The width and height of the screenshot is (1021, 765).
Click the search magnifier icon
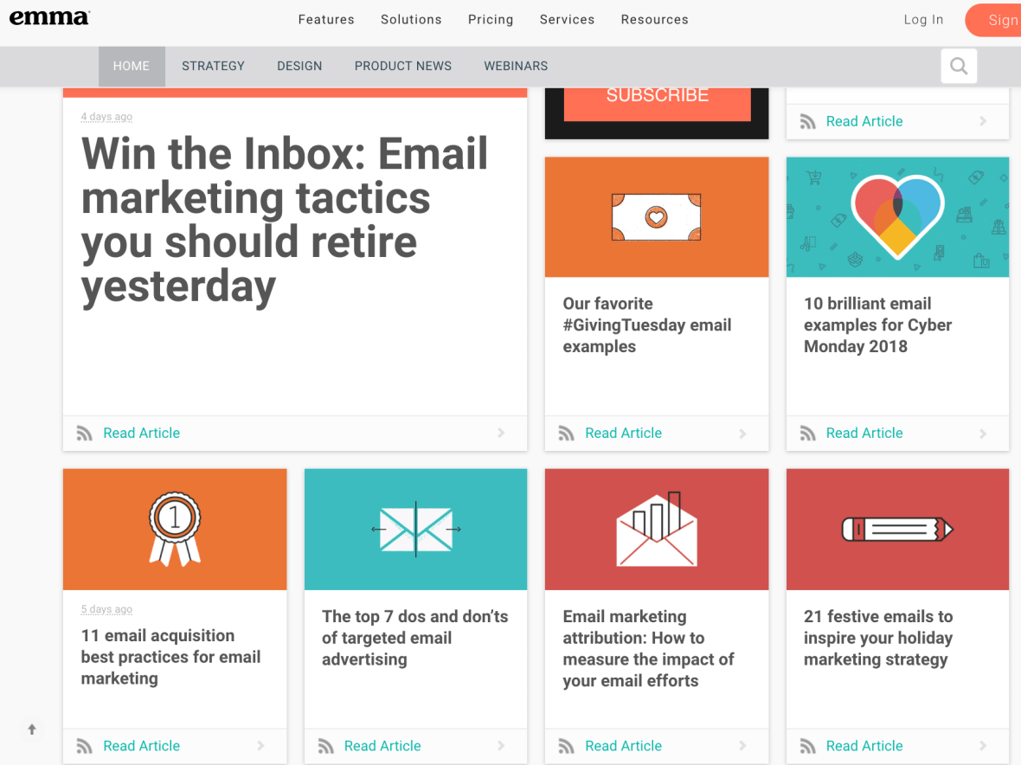959,66
